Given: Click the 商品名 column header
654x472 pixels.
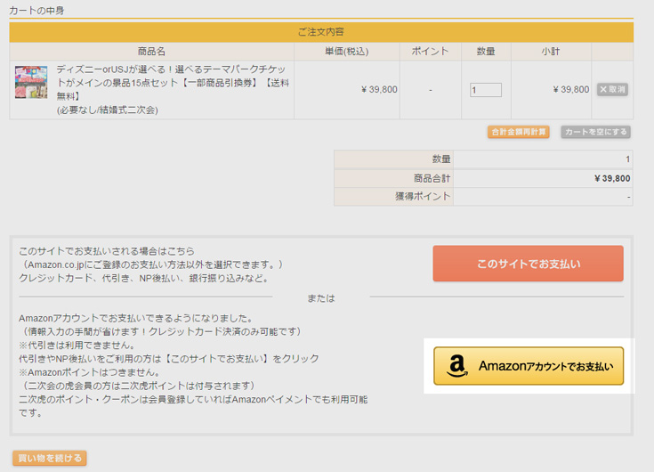Looking at the screenshot, I should 151,52.
